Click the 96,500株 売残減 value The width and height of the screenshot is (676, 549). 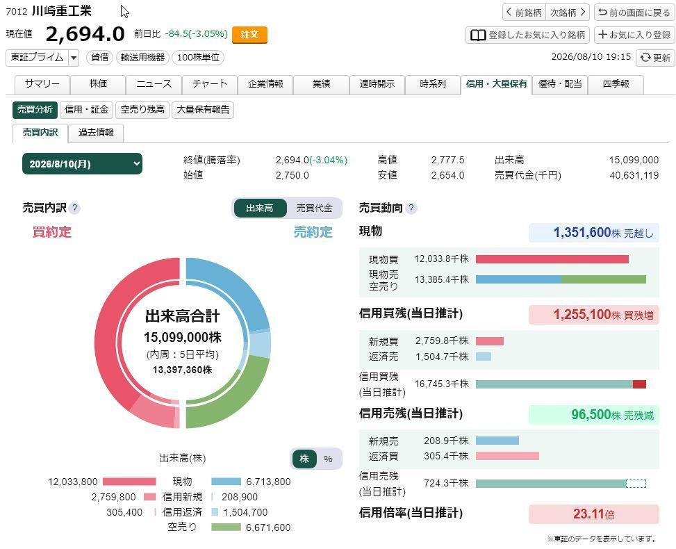pyautogui.click(x=594, y=415)
